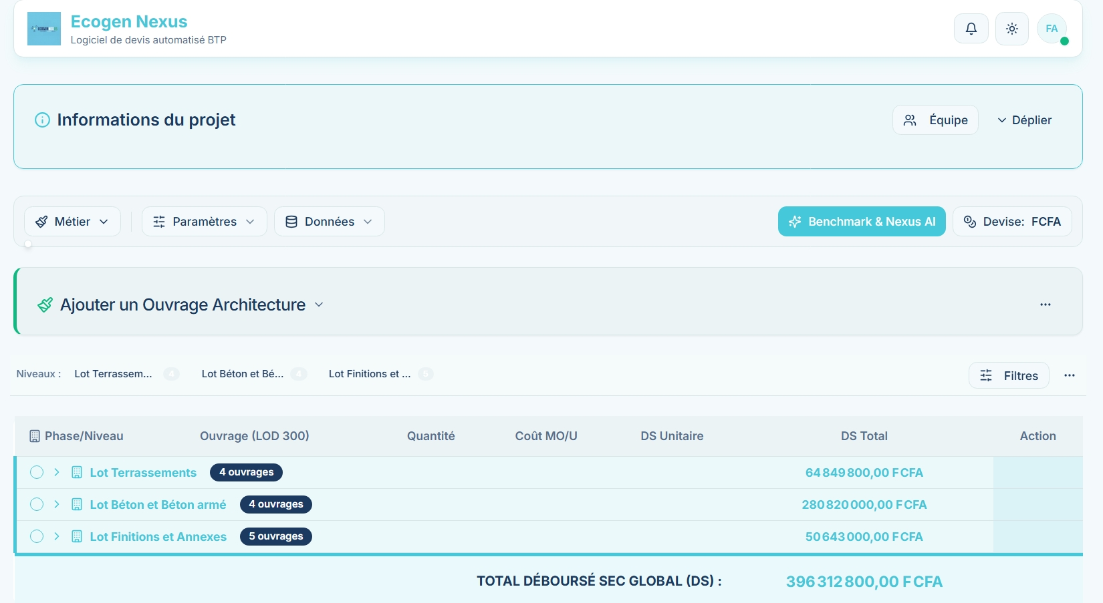1103x603 pixels.
Task: Select the Lot Terrassements row radio circle
Action: point(37,473)
